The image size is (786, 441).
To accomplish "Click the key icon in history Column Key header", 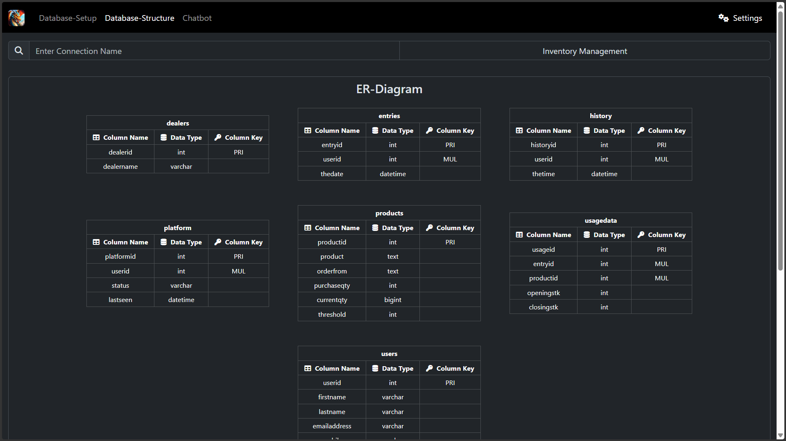I will click(641, 130).
